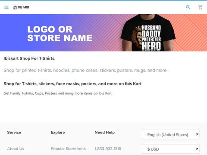Click the Shop for T-shirts, stickers heading

[72, 84]
